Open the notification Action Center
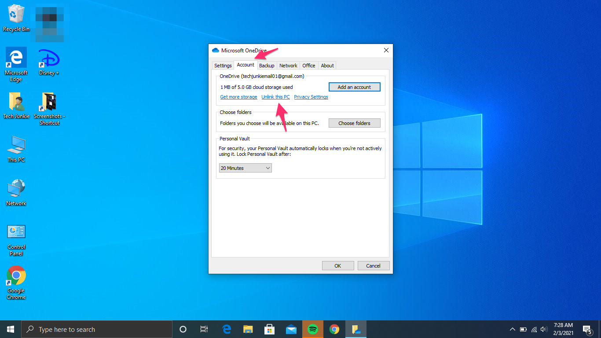 pos(587,329)
